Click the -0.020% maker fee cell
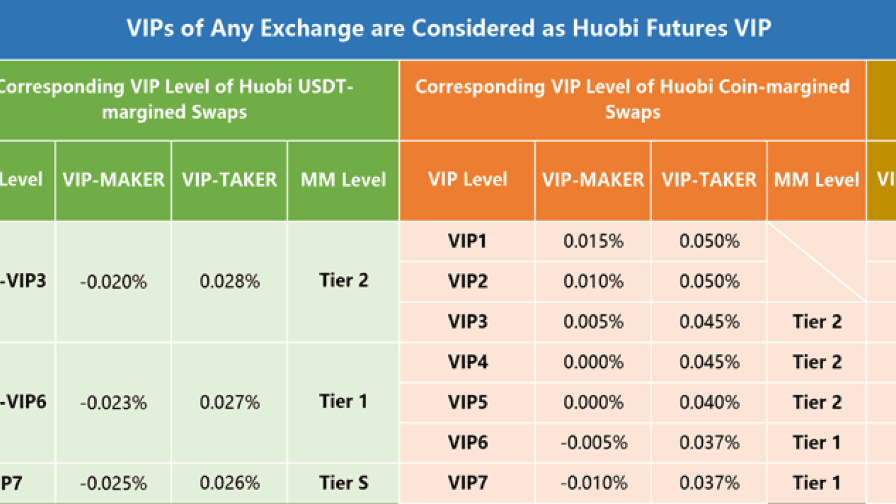The image size is (896, 504). (x=114, y=282)
